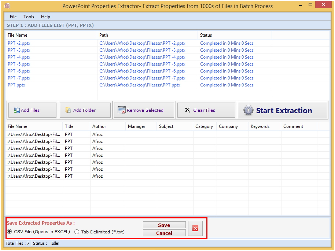Open the Tools menu

click(x=29, y=16)
